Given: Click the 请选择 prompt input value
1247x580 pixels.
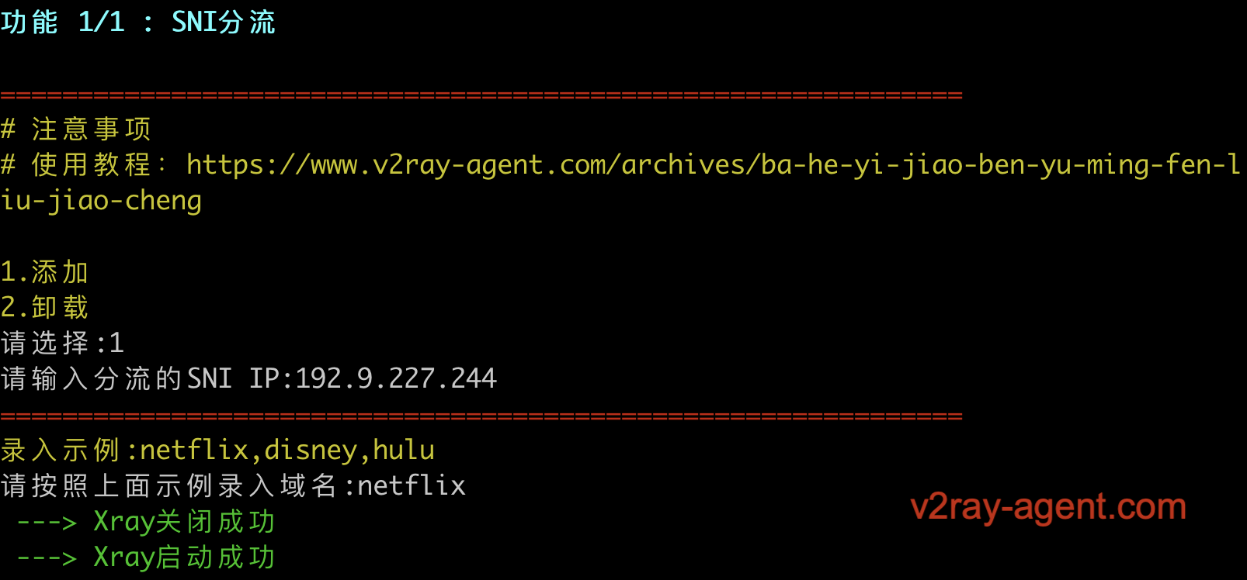Looking at the screenshot, I should [x=116, y=343].
